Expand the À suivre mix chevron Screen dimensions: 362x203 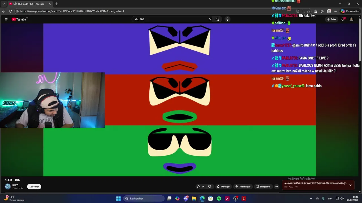[350, 185]
